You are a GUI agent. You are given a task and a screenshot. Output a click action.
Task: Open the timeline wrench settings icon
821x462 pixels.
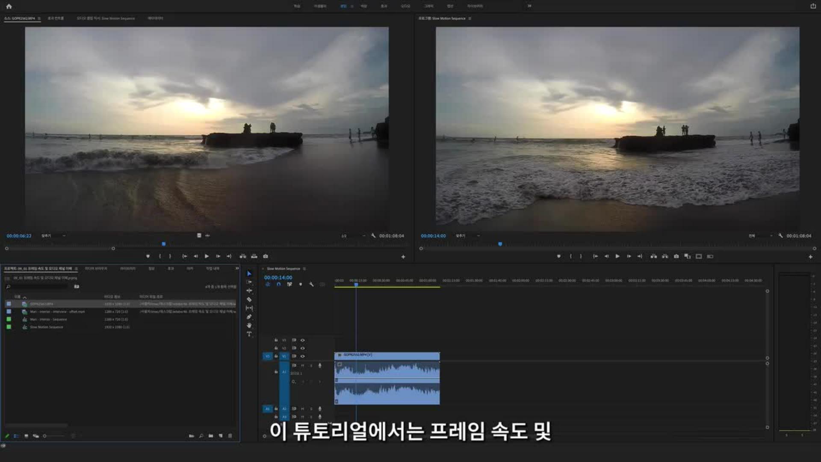311,284
